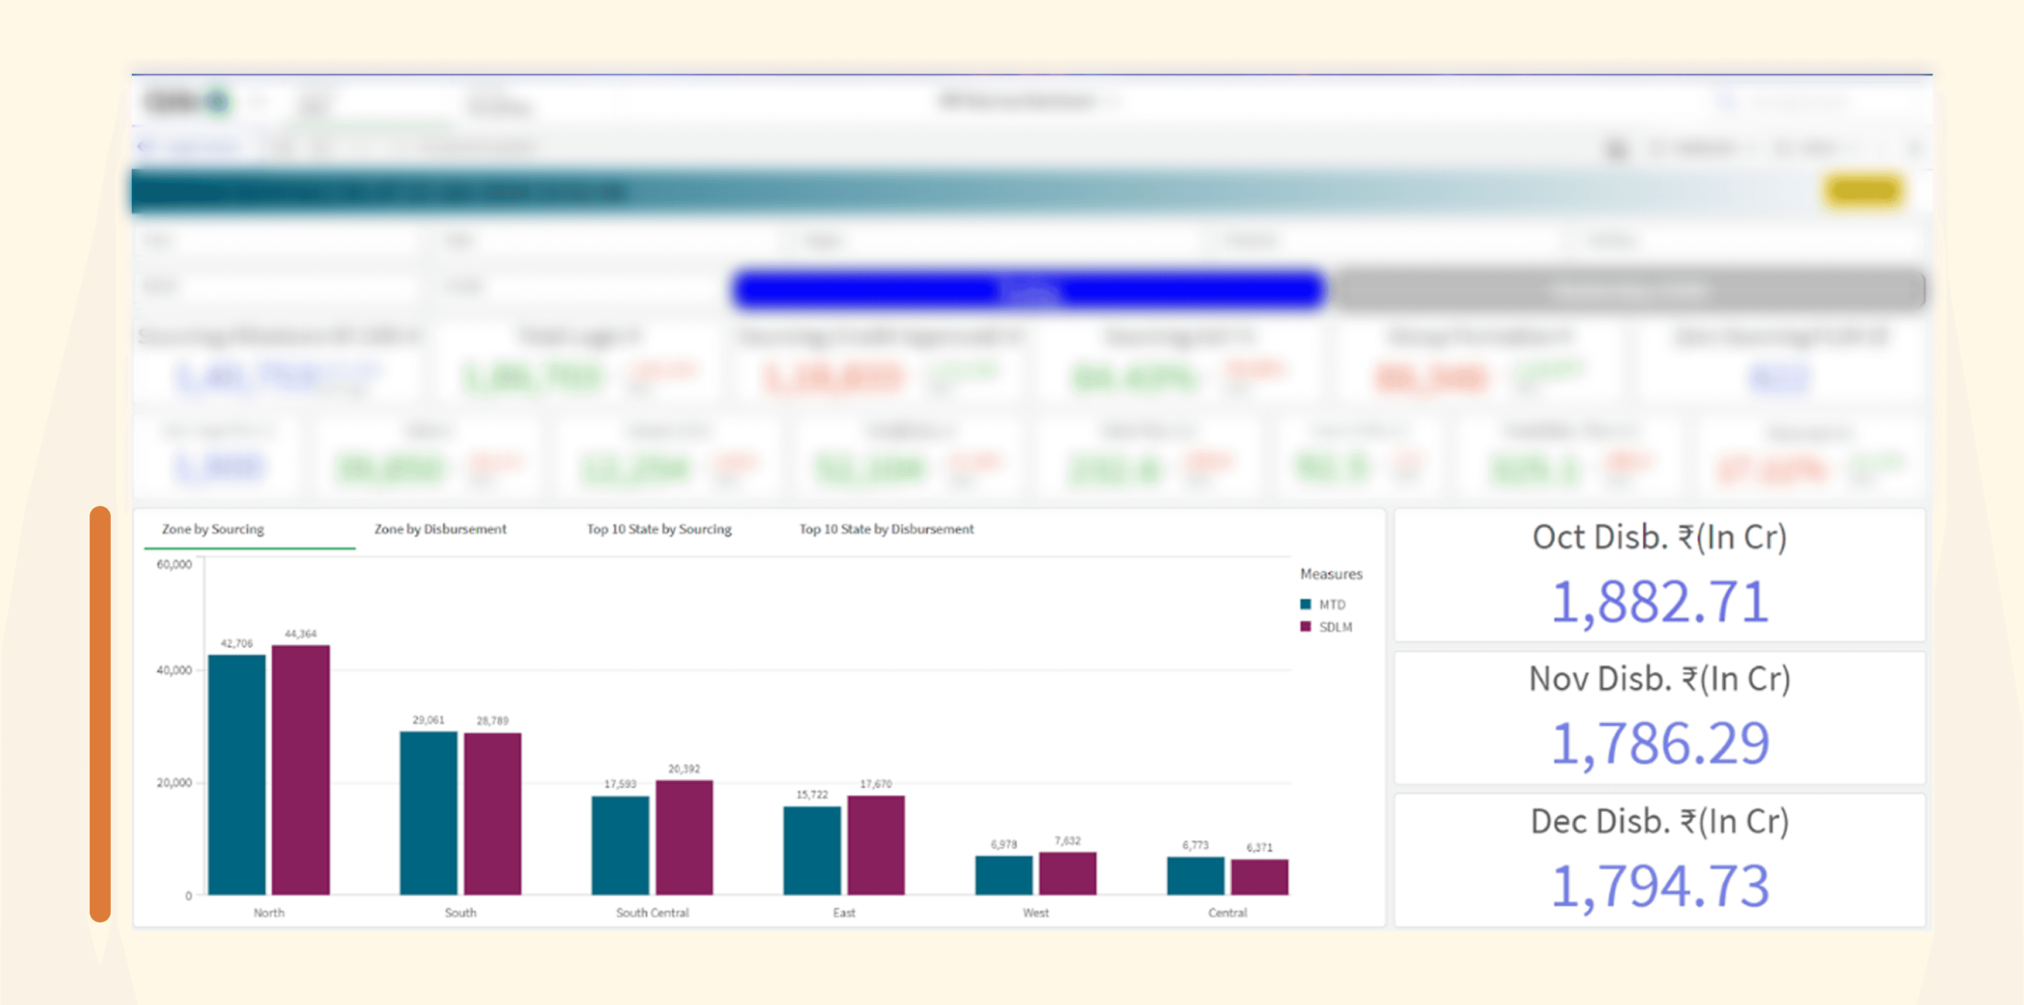This screenshot has width=2024, height=1005.
Task: Select the South MTD bar labeled 29,061
Action: click(428, 812)
